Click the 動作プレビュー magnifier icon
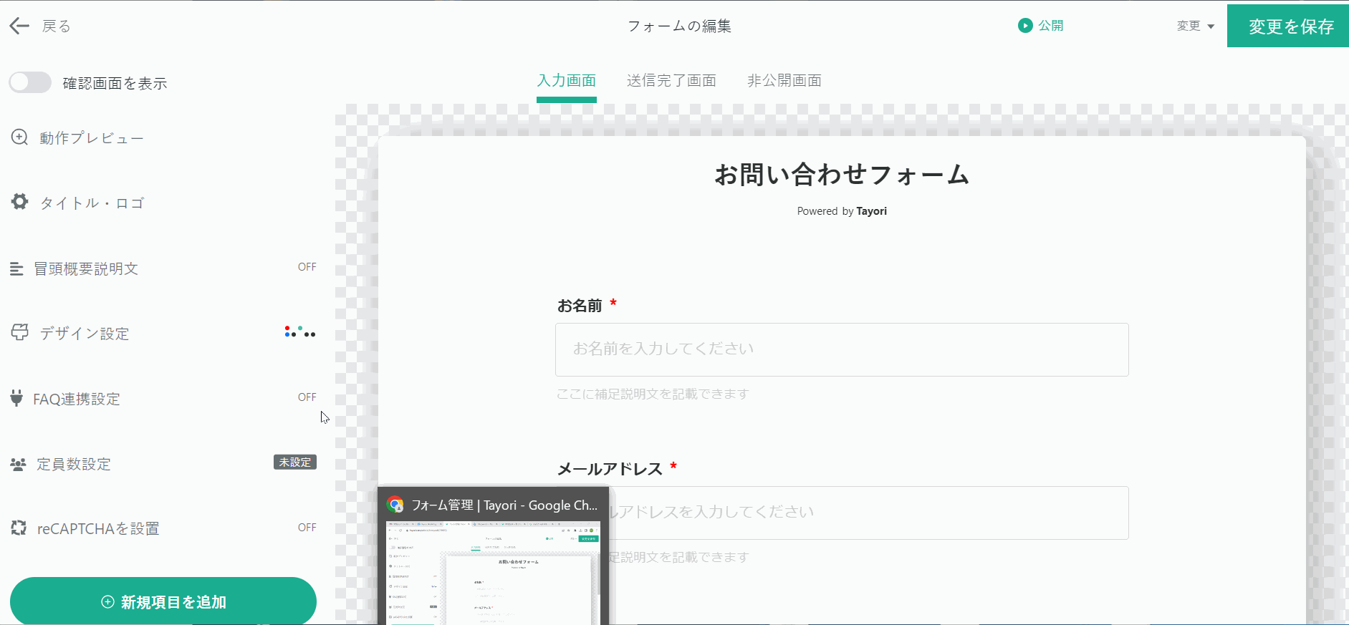The height and width of the screenshot is (625, 1349). [x=19, y=137]
